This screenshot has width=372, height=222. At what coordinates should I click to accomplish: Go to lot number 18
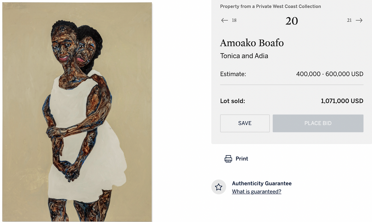pyautogui.click(x=234, y=20)
